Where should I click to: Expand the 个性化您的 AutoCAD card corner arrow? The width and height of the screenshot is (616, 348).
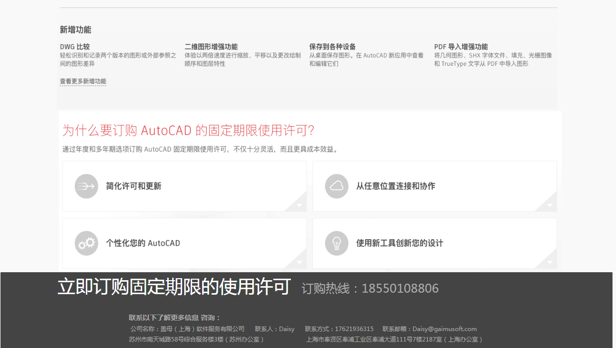[299, 262]
